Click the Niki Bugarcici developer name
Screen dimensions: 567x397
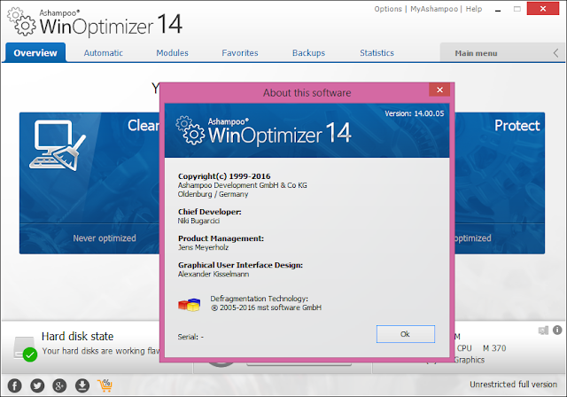(198, 221)
